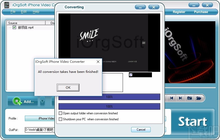The height and width of the screenshot is (140, 220).
Task: Skip to previous frame in player
Action: (171, 98)
